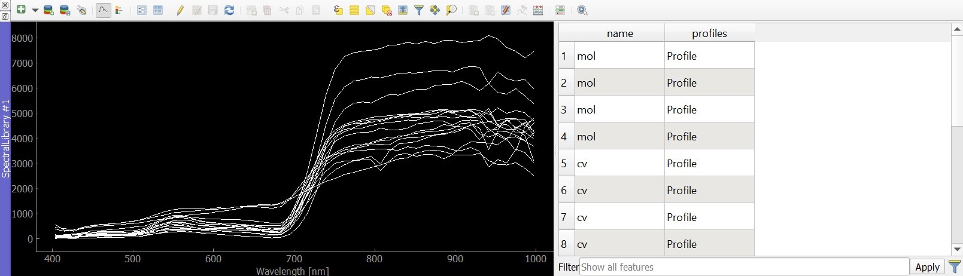This screenshot has width=963, height=276.
Task: Click the profiles column header
Action: pyautogui.click(x=709, y=33)
